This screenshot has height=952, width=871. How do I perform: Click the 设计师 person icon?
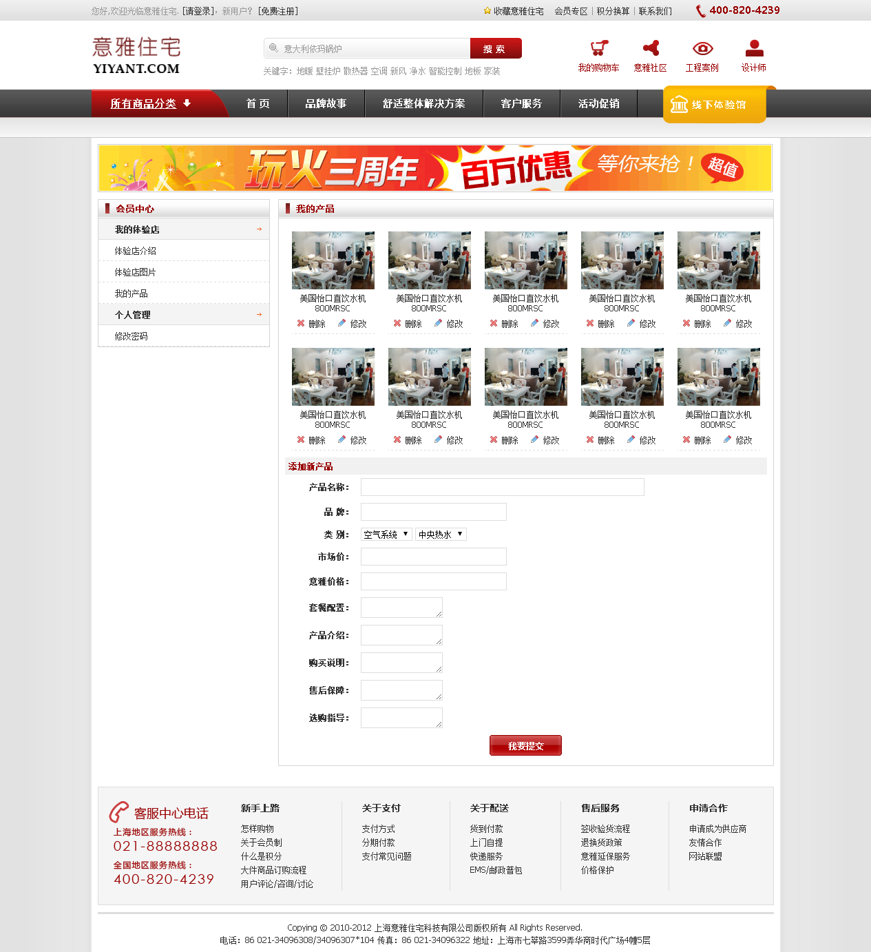click(x=754, y=48)
